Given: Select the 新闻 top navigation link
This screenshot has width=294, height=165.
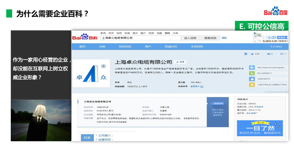Looking at the screenshot, I should [x=103, y=33].
